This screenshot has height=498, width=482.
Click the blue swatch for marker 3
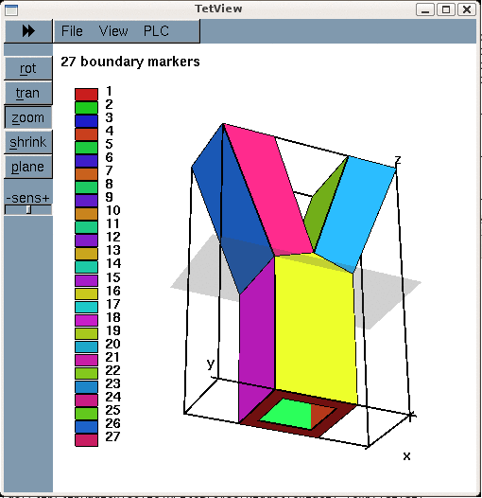86,121
